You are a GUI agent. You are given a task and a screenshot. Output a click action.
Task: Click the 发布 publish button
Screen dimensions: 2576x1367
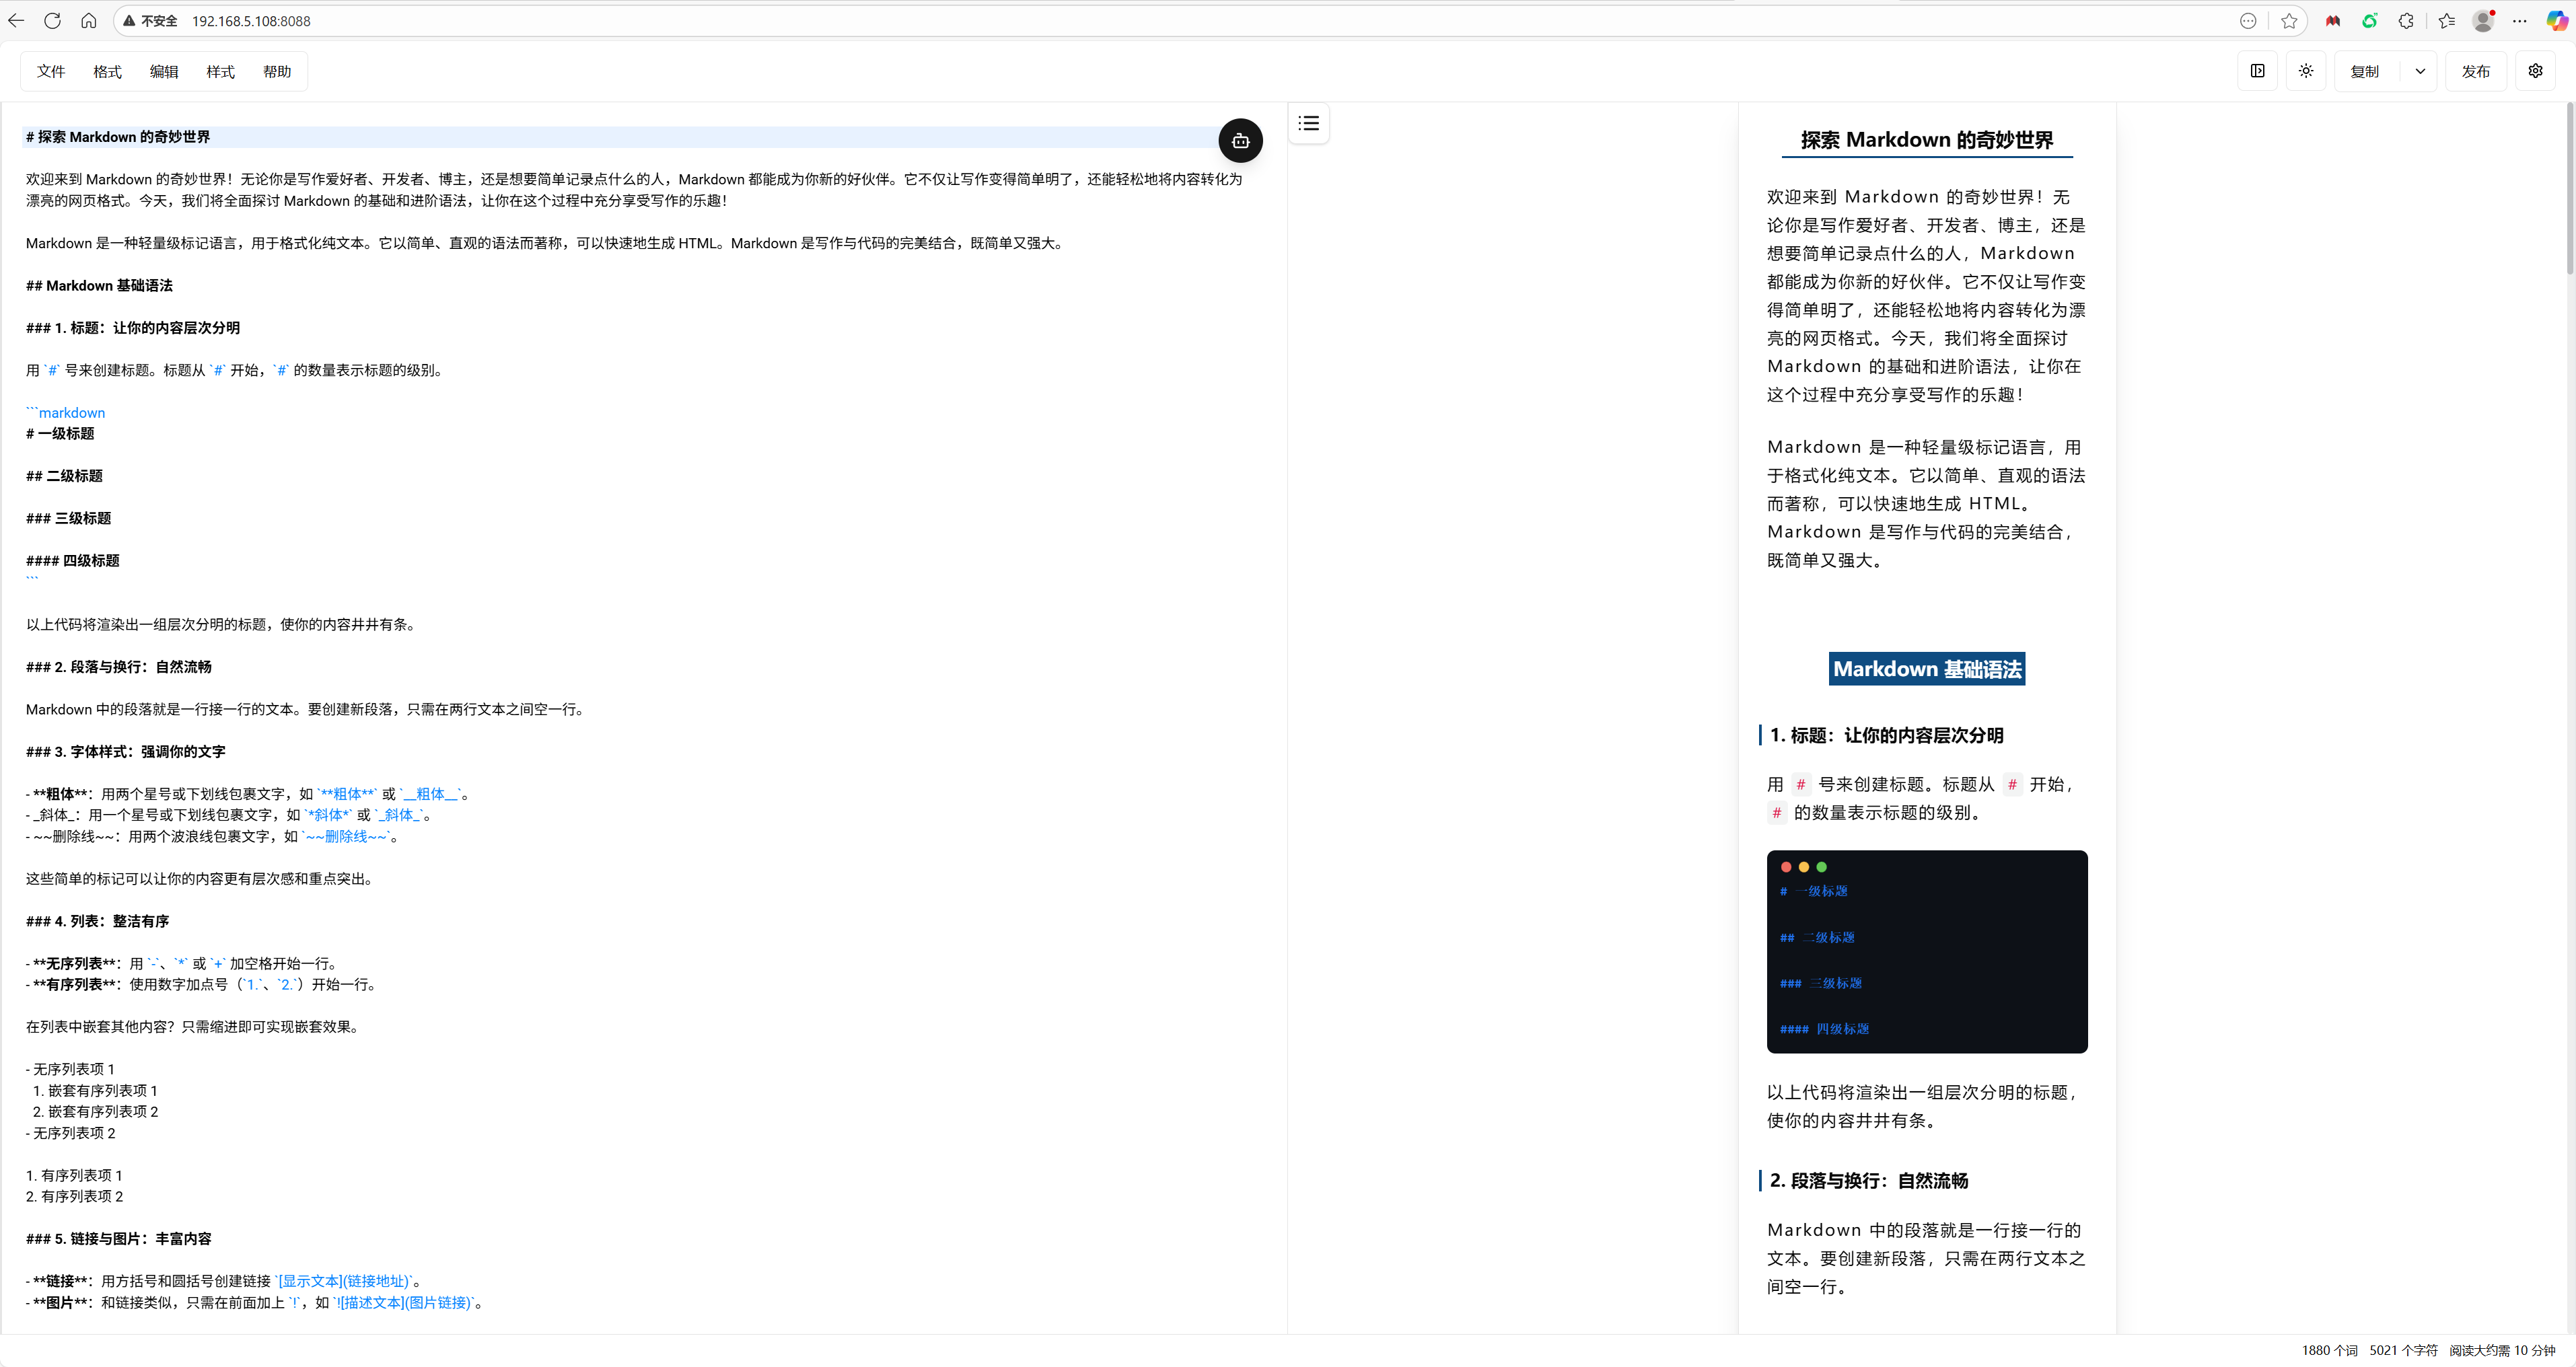tap(2476, 71)
